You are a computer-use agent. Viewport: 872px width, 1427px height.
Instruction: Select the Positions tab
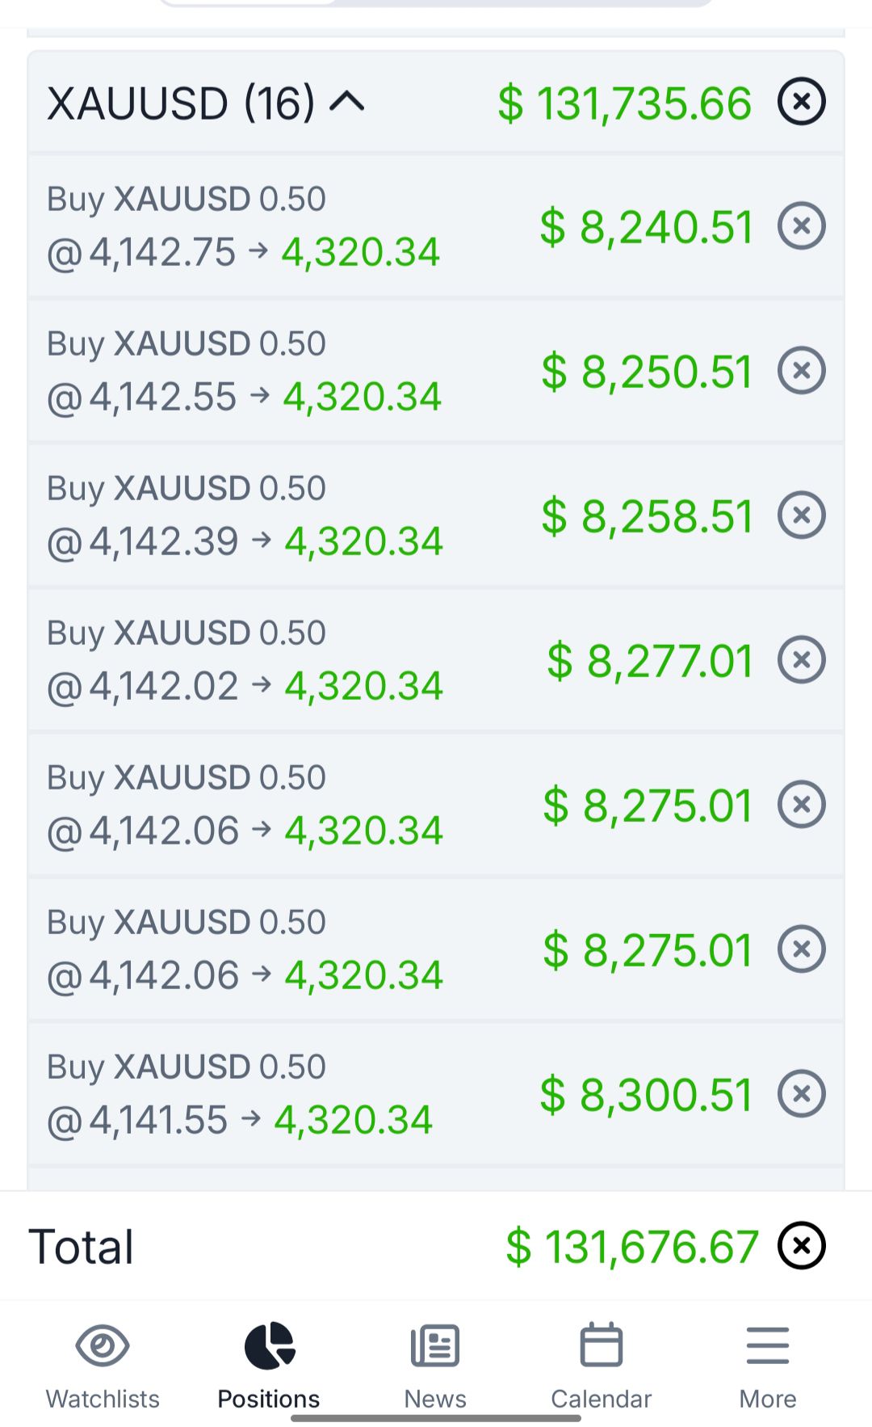tap(269, 1366)
